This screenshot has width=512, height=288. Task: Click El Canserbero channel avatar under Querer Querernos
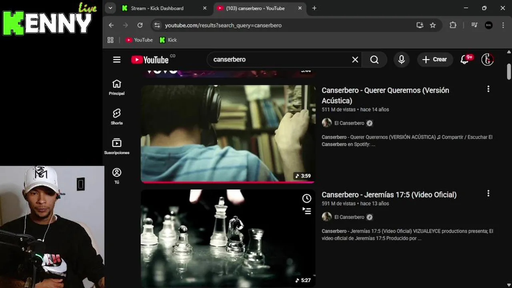[x=327, y=123]
